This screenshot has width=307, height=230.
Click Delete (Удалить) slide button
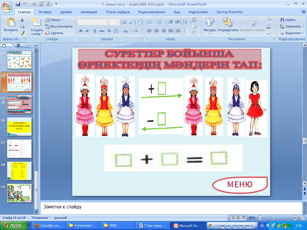(54, 33)
